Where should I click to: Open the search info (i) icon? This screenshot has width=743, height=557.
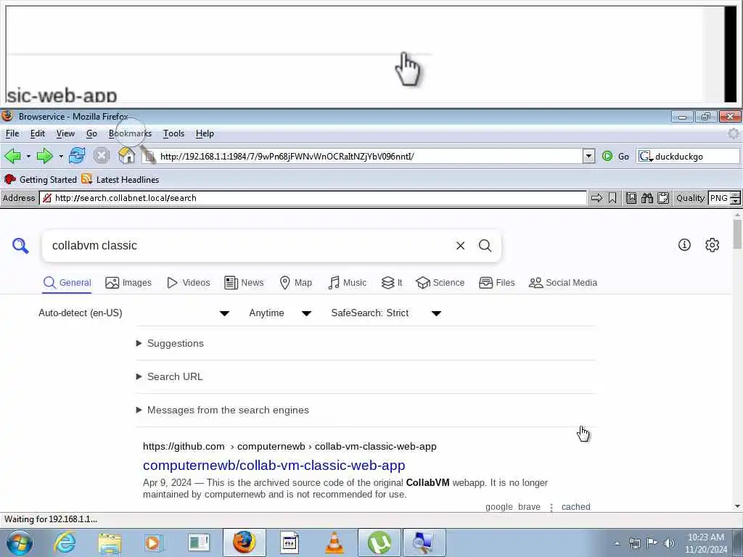coord(684,245)
